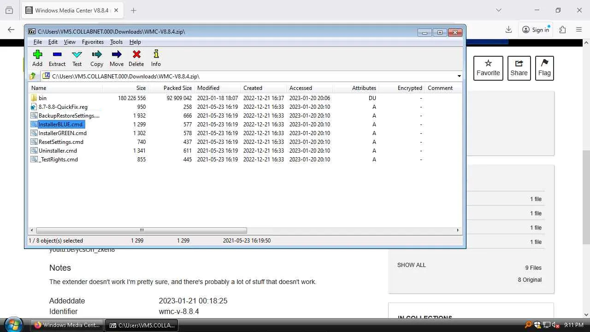Click the SHOW ALL files link

click(x=412, y=265)
